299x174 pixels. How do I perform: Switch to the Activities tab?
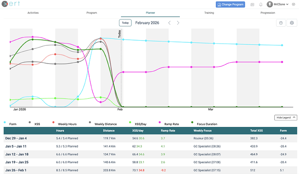(33, 13)
